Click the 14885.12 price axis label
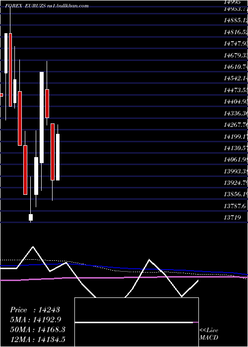This screenshot has width=248, height=347. [x=236, y=21]
